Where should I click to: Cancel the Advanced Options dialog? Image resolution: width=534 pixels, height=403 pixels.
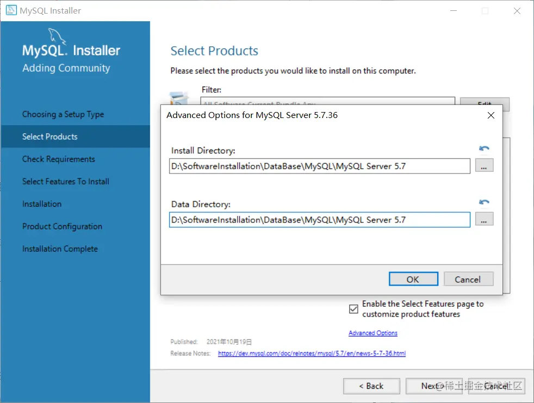(x=468, y=280)
